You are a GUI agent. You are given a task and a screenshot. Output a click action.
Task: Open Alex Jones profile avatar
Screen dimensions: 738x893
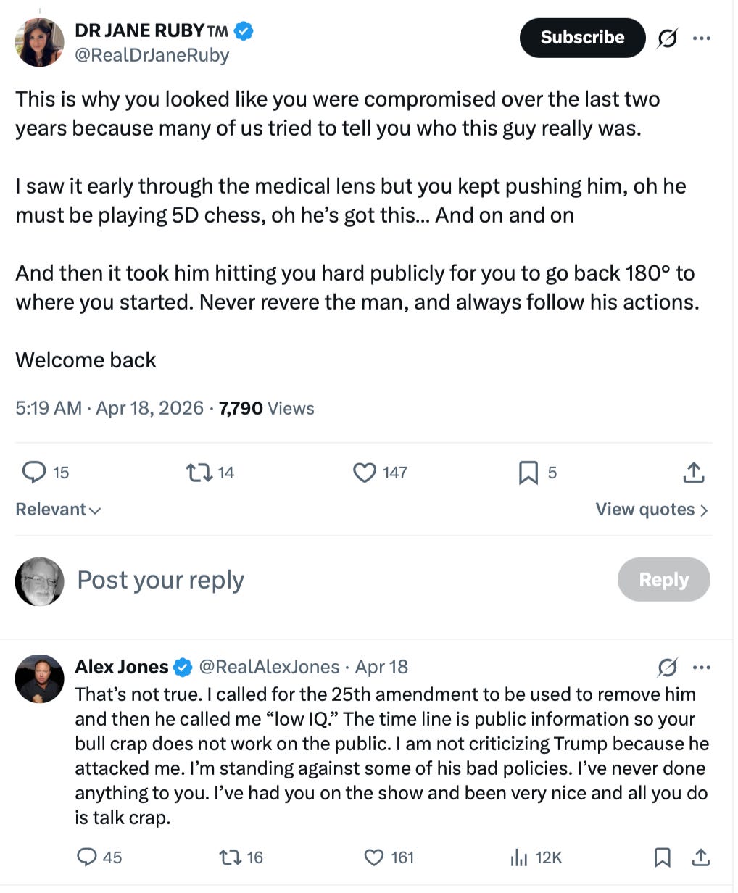39,678
